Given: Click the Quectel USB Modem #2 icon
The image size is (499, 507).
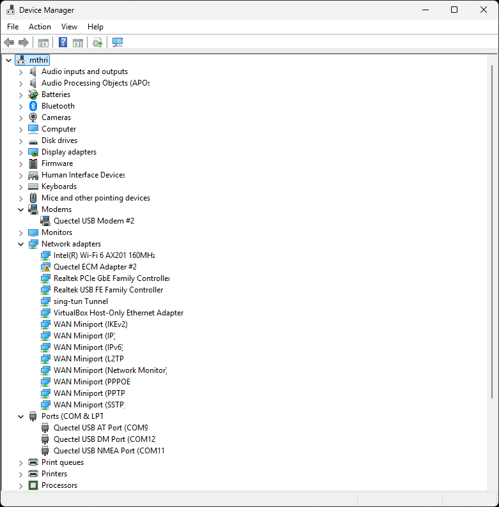Looking at the screenshot, I should point(45,221).
